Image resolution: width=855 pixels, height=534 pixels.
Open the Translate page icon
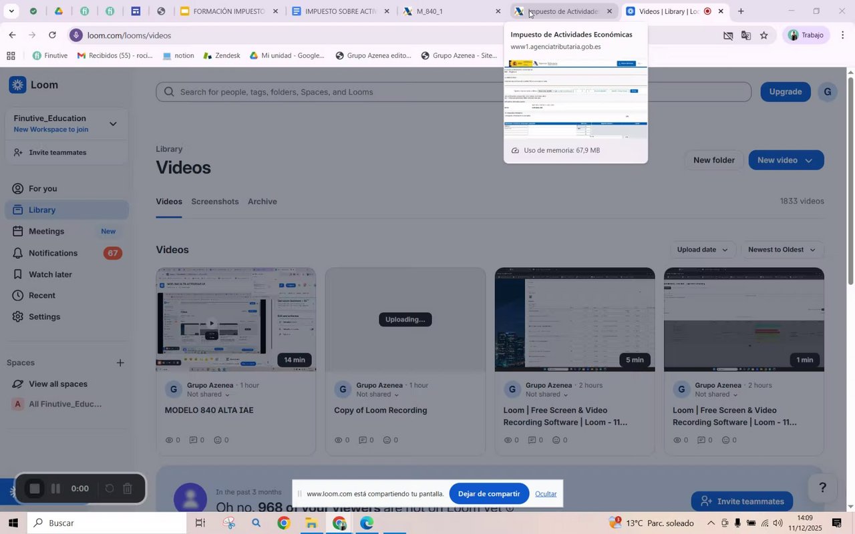pos(746,35)
